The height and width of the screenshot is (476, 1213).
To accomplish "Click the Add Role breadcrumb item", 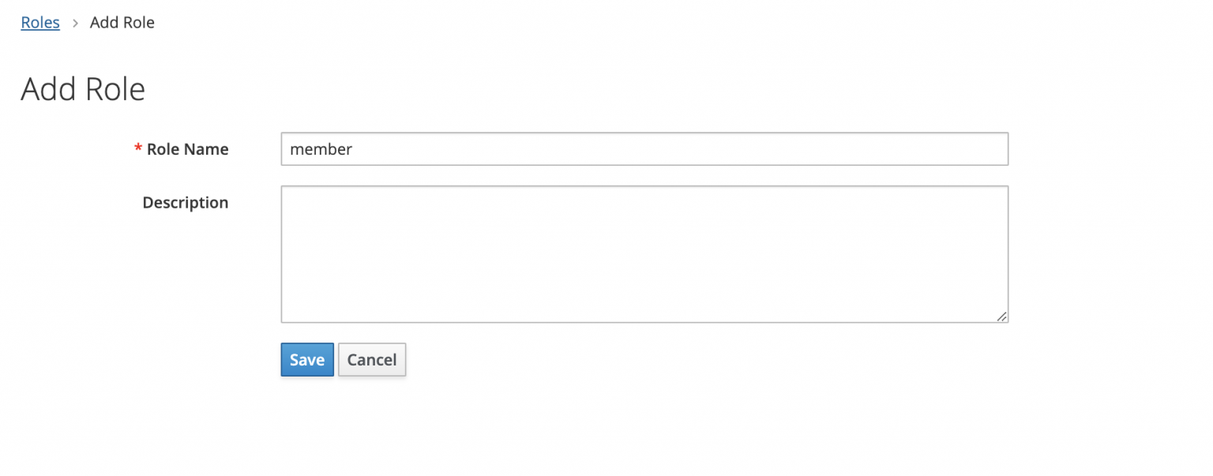I will tap(122, 23).
